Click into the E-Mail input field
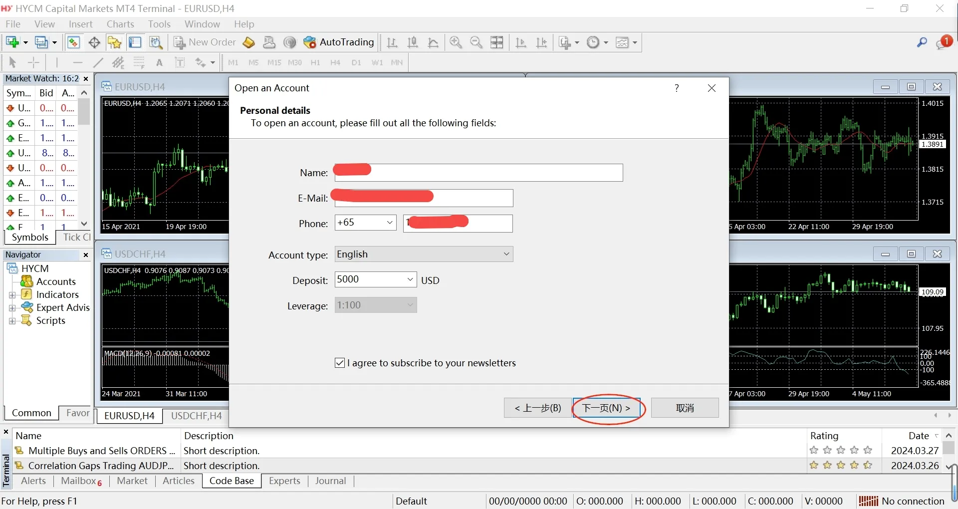 (424, 198)
